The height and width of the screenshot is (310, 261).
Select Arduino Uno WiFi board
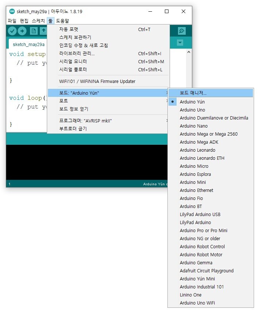point(211,303)
